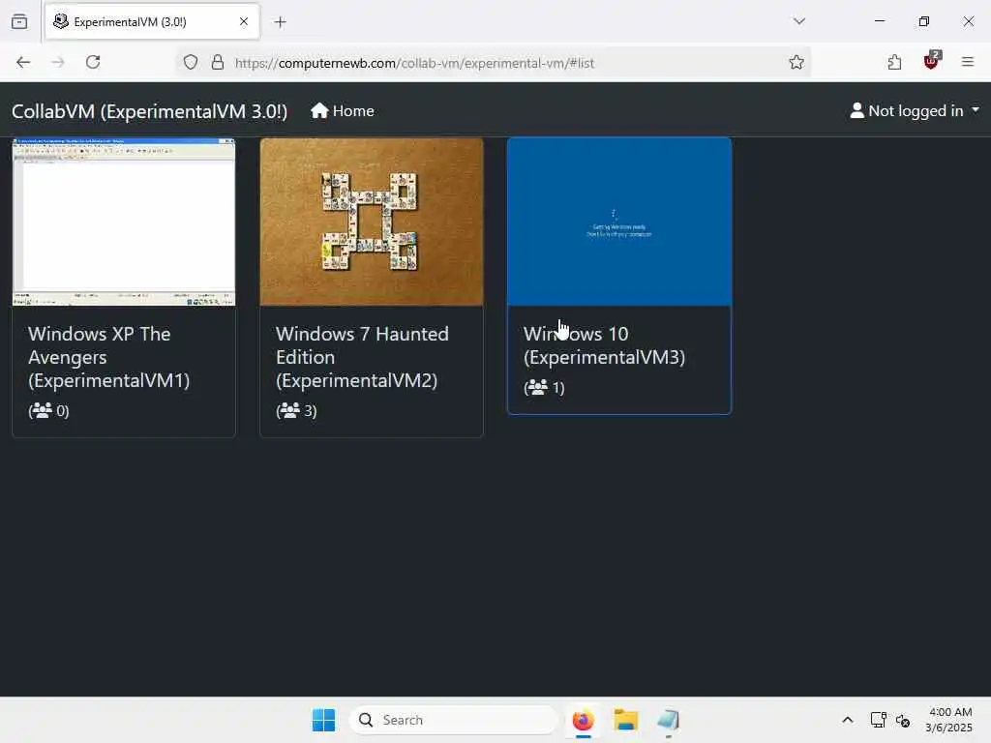The image size is (991, 743).
Task: Go to the Home link
Action: pyautogui.click(x=342, y=111)
